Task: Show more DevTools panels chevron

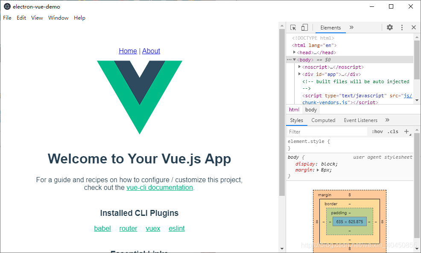Action: pyautogui.click(x=351, y=27)
